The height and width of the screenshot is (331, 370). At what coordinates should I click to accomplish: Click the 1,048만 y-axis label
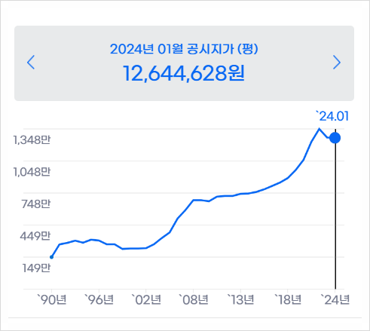32,172
